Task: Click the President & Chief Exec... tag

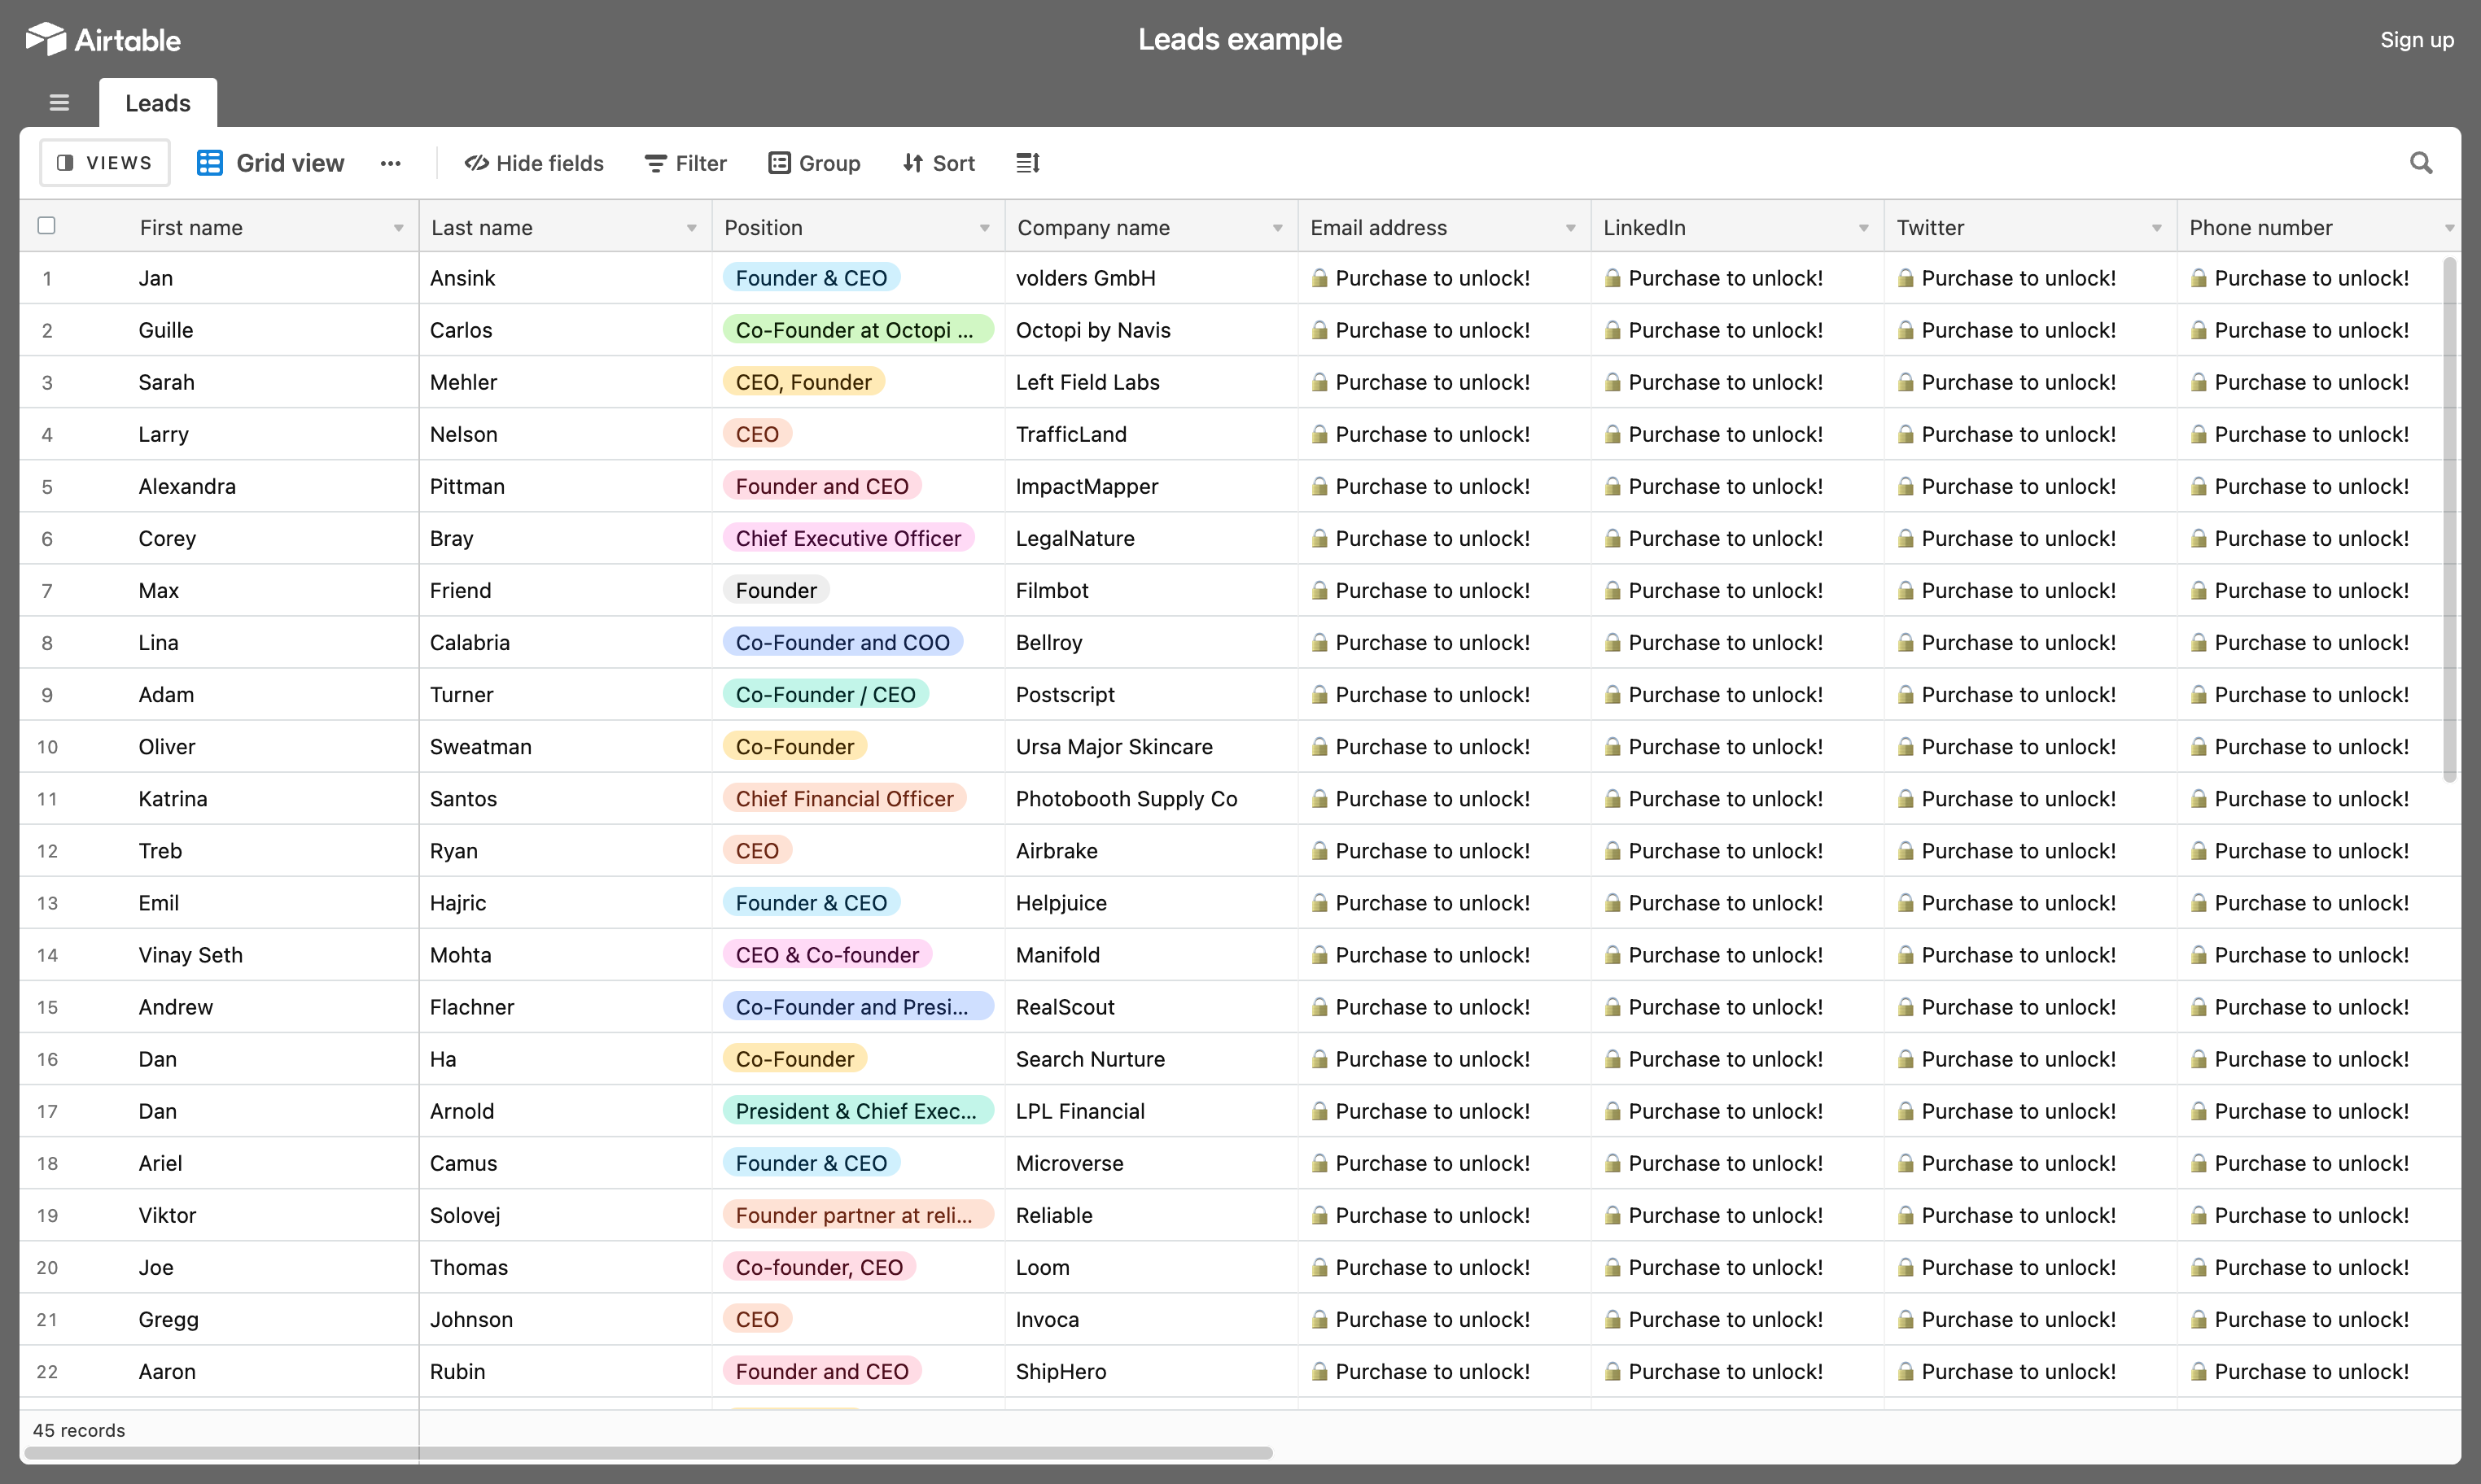Action: (x=857, y=1111)
